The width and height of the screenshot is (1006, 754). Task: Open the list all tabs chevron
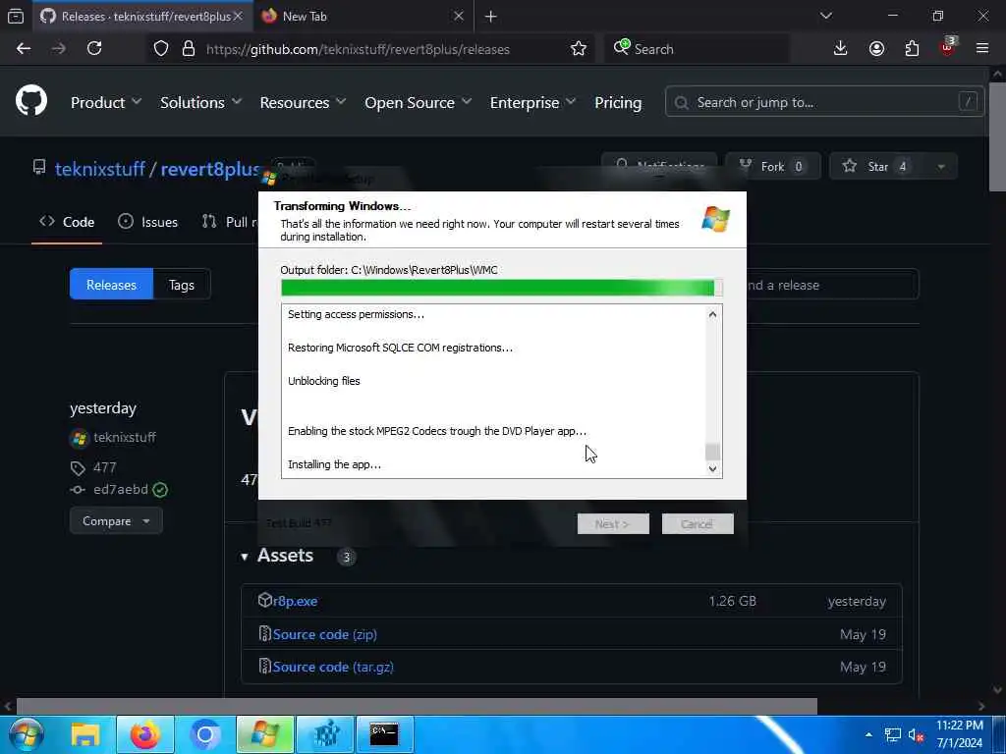(826, 16)
